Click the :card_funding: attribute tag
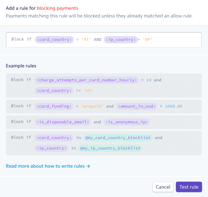This screenshot has height=197, width=208. coord(54,106)
